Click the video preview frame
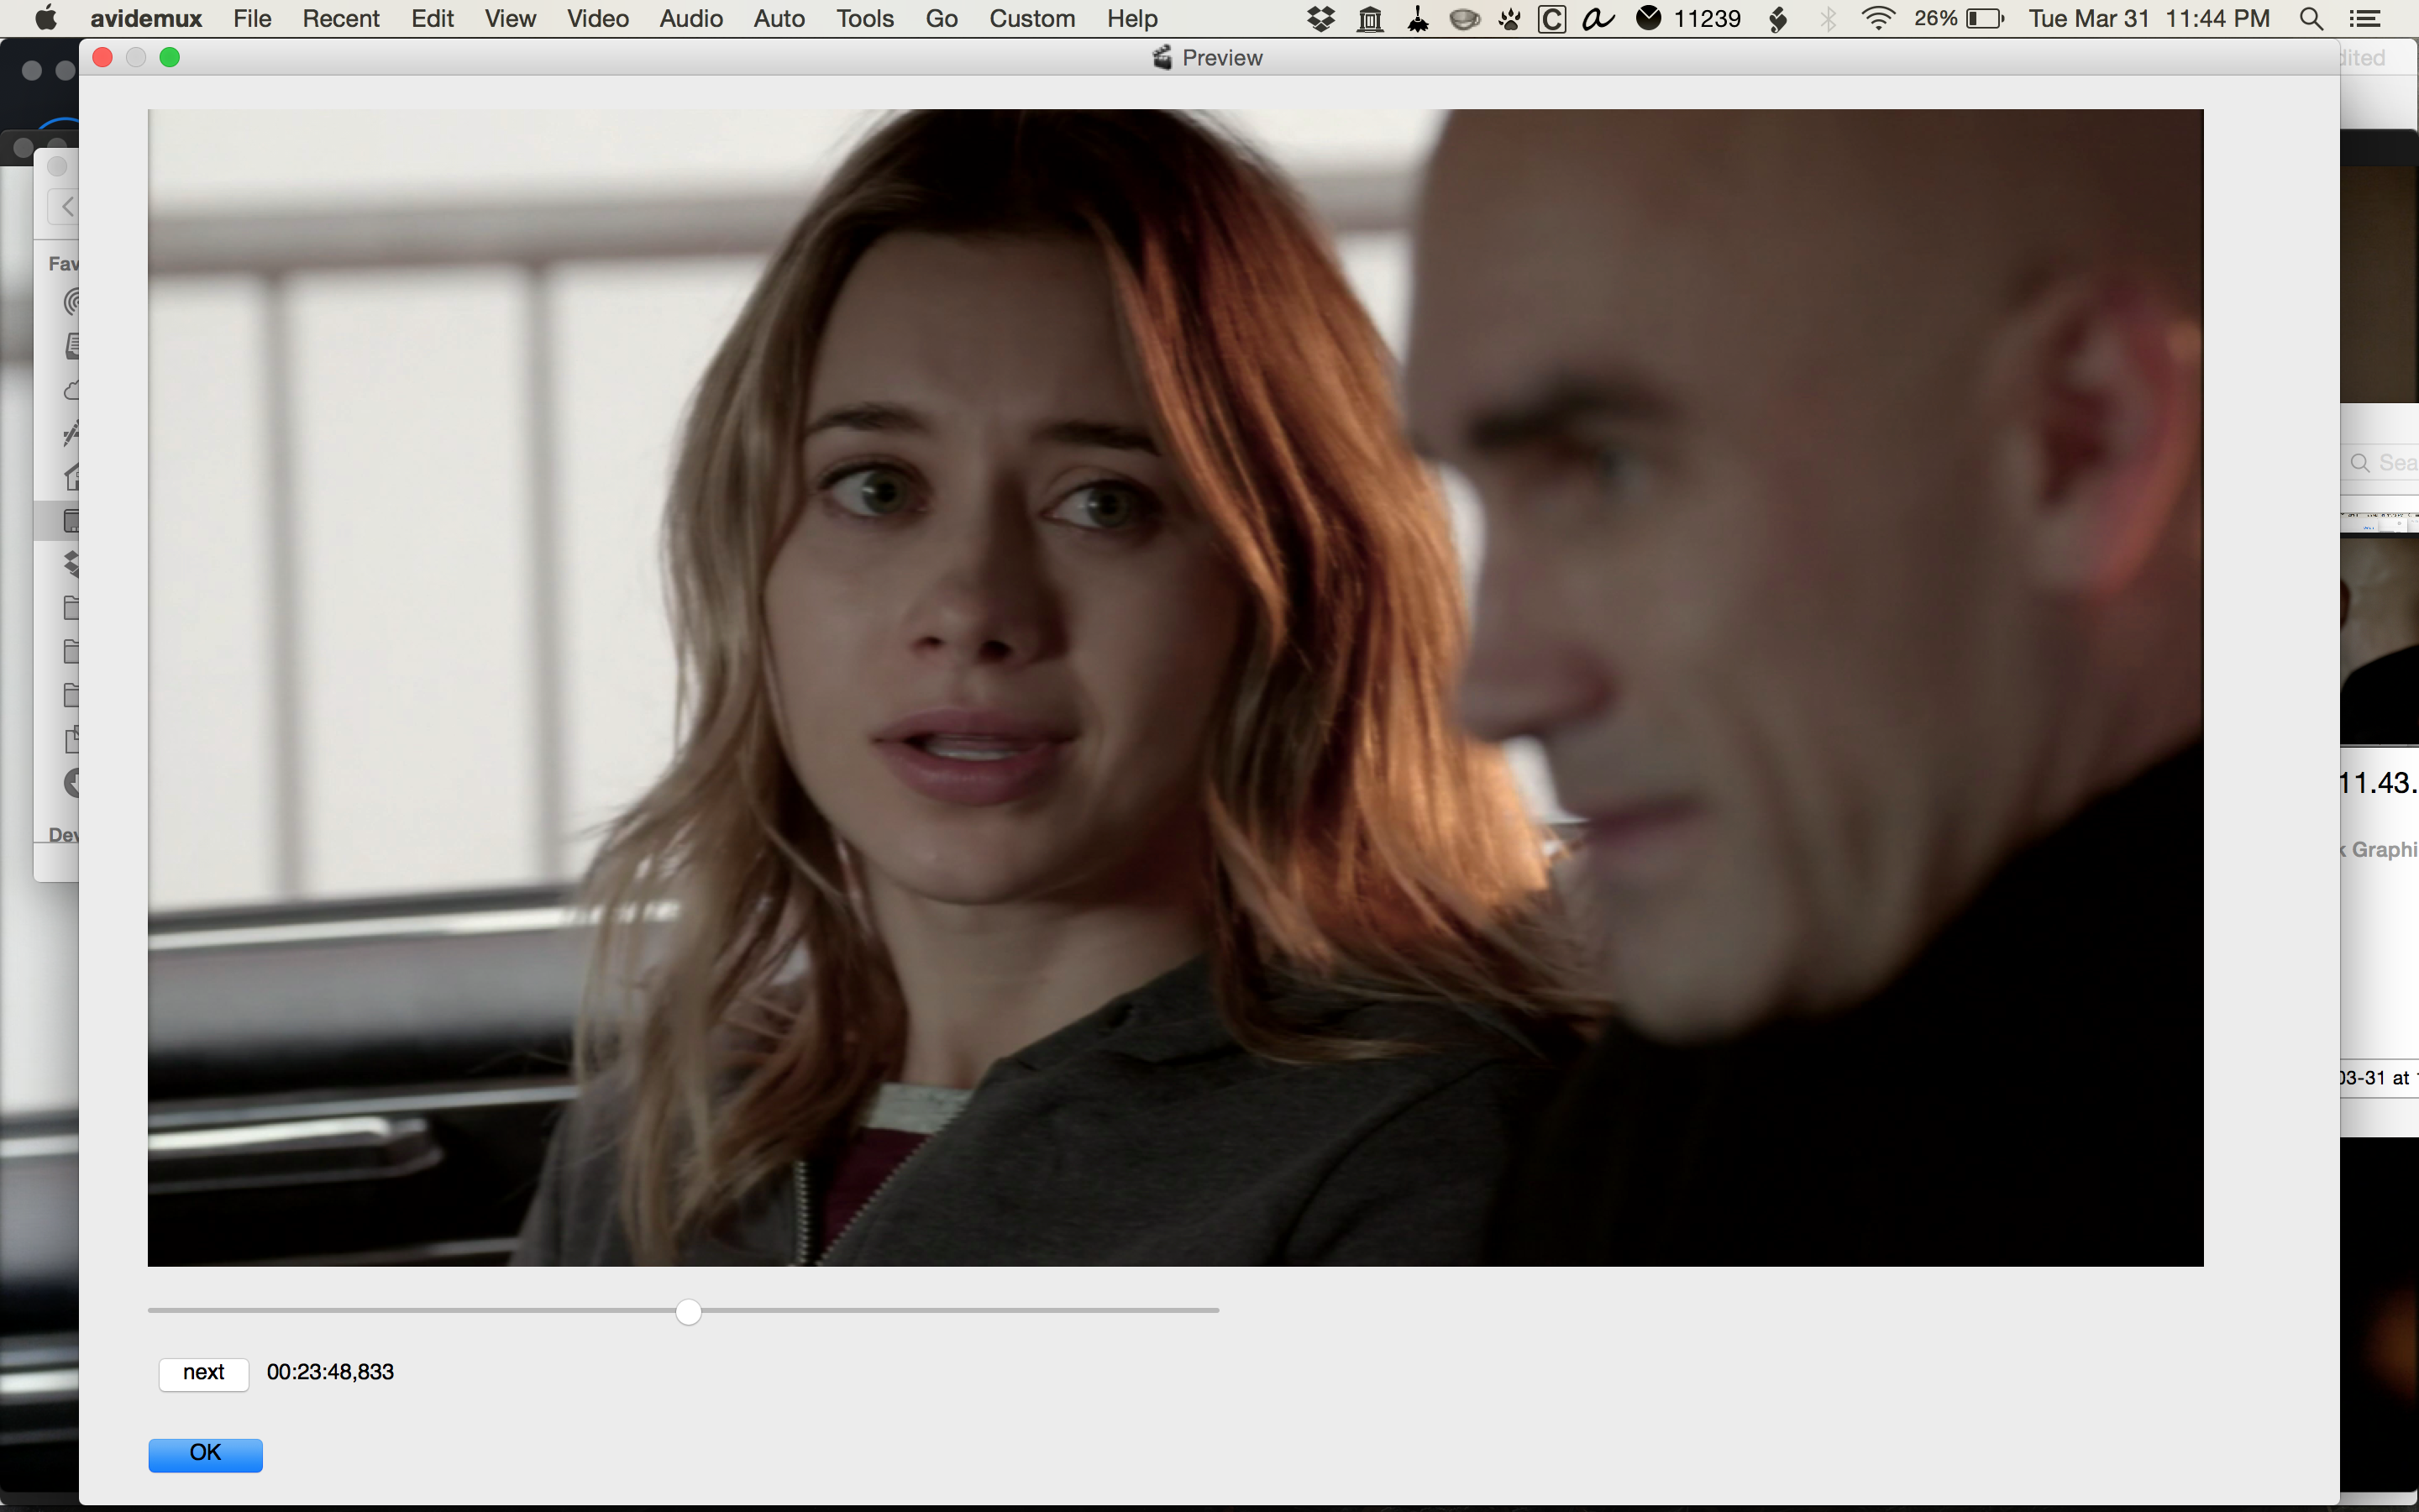Screen dimensions: 2419x1512 [1176, 687]
